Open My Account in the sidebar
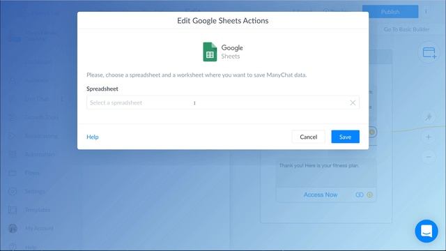 coord(39,228)
